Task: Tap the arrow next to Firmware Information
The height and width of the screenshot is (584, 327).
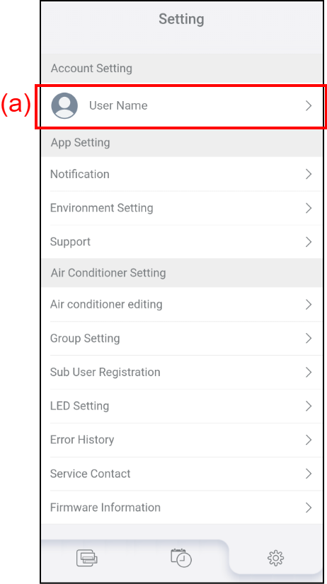Action: coord(309,507)
